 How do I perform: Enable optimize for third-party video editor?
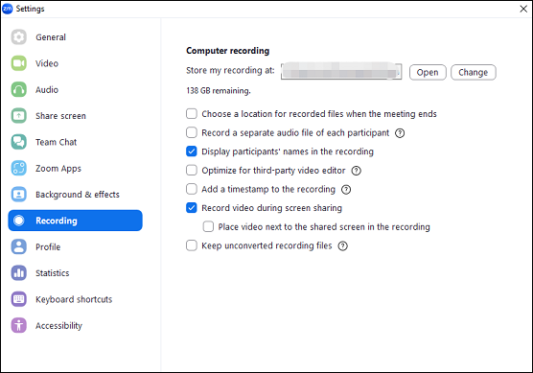click(x=192, y=170)
